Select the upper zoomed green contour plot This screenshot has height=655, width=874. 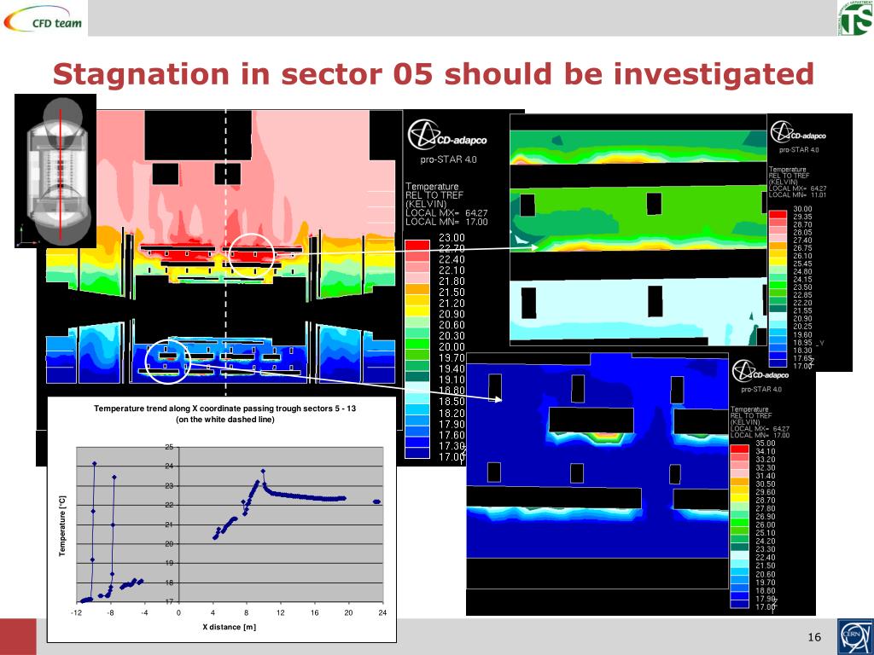(x=638, y=229)
